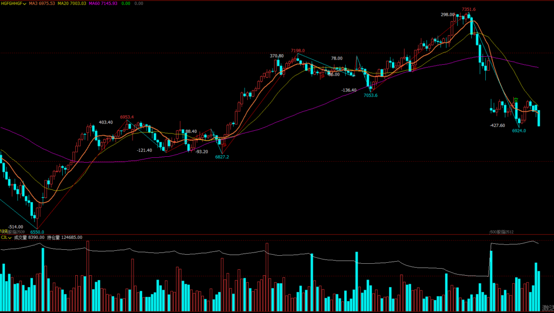Click the 成交量 8390.00 volume readout
The width and height of the screenshot is (554, 313).
coord(29,237)
